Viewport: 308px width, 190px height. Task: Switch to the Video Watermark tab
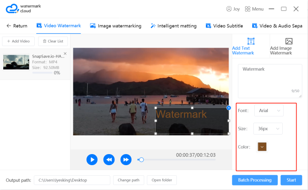[59, 26]
